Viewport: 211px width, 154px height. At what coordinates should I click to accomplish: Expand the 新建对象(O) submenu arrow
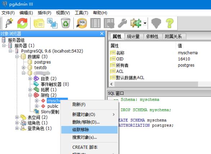pos(114,115)
